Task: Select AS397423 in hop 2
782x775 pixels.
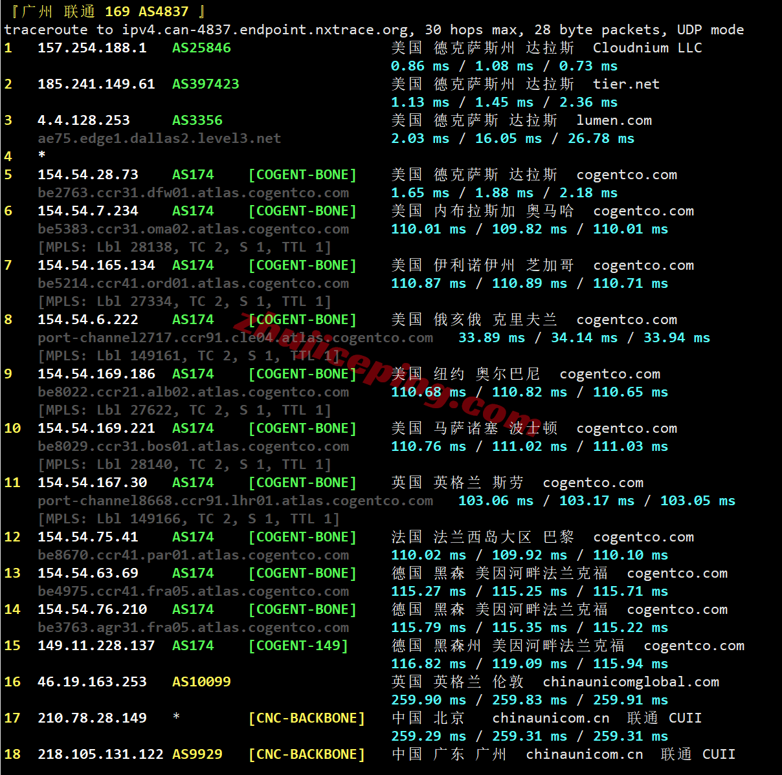Action: (206, 84)
